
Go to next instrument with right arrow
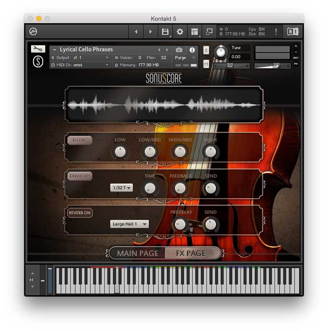(x=150, y=31)
